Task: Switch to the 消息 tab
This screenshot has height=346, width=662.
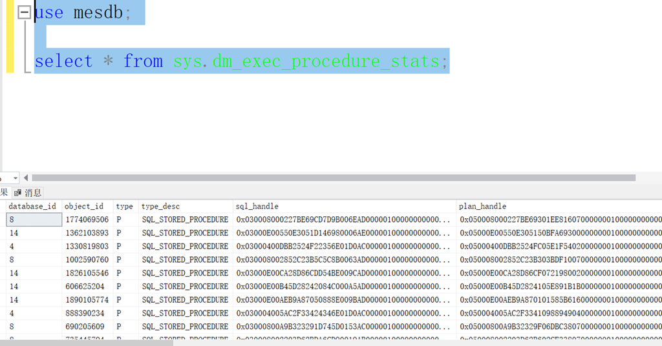Action: point(28,193)
